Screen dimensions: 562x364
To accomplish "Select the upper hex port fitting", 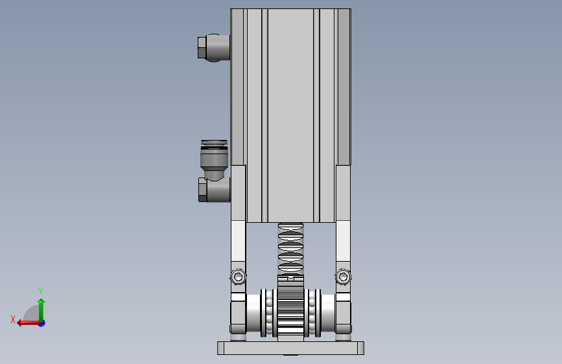I will point(214,48).
